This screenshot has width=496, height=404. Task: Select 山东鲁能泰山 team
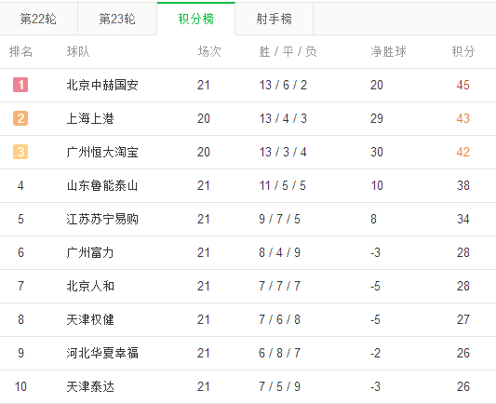point(102,185)
